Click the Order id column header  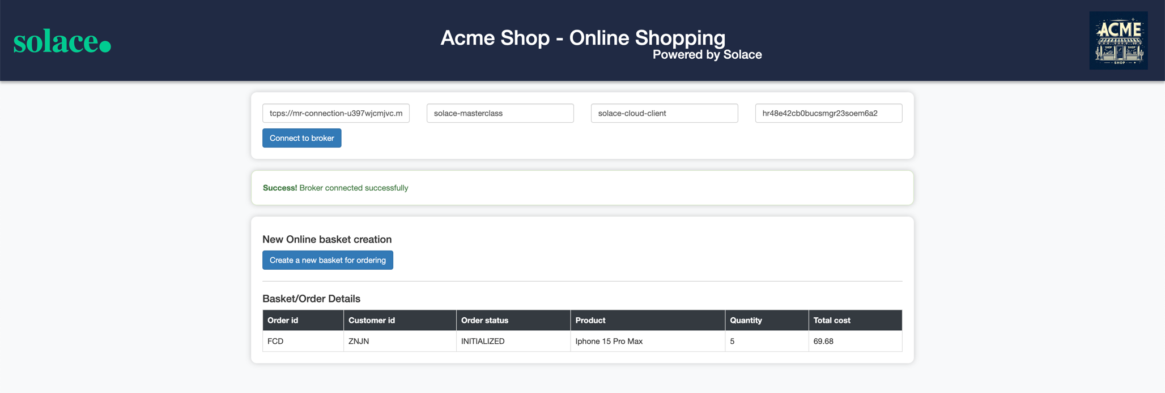[x=283, y=320]
